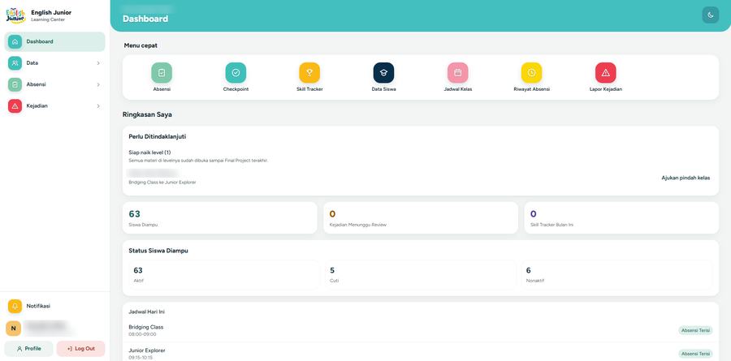Click the 6 Nonaktif status box
This screenshot has height=361, width=731.
pos(616,275)
